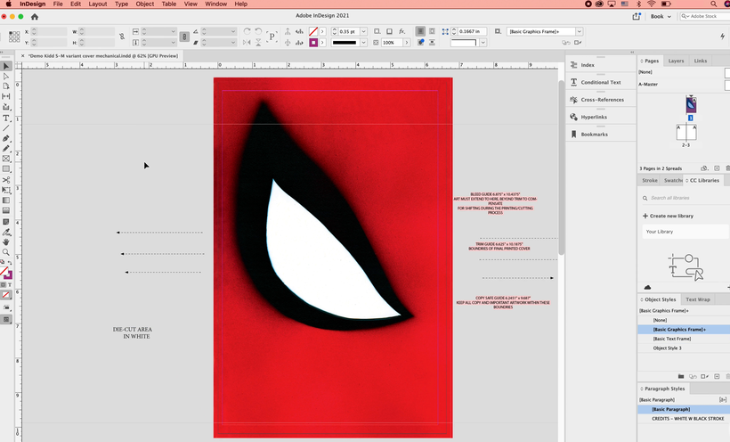The width and height of the screenshot is (730, 442).
Task: Select the Pen tool
Action: (6, 138)
